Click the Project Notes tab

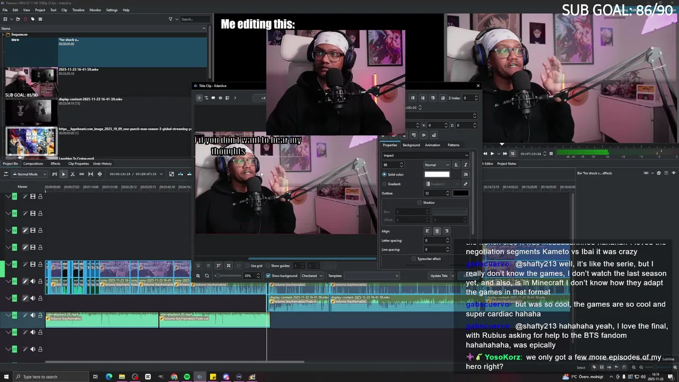(507, 163)
